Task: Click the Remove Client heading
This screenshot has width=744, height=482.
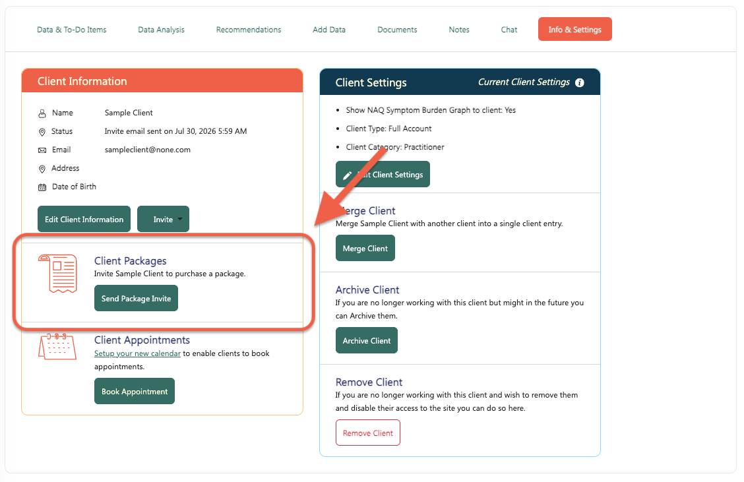Action: pos(369,382)
